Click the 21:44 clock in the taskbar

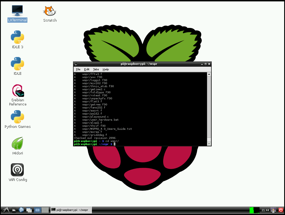click(x=265, y=210)
